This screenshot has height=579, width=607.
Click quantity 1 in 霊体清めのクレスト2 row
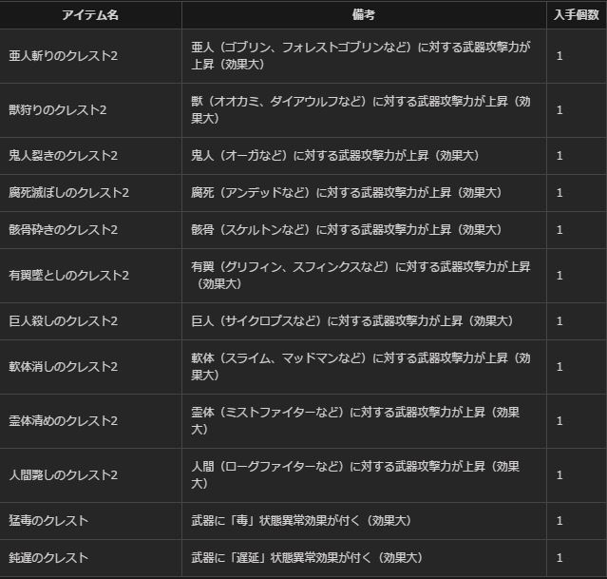[x=560, y=421]
